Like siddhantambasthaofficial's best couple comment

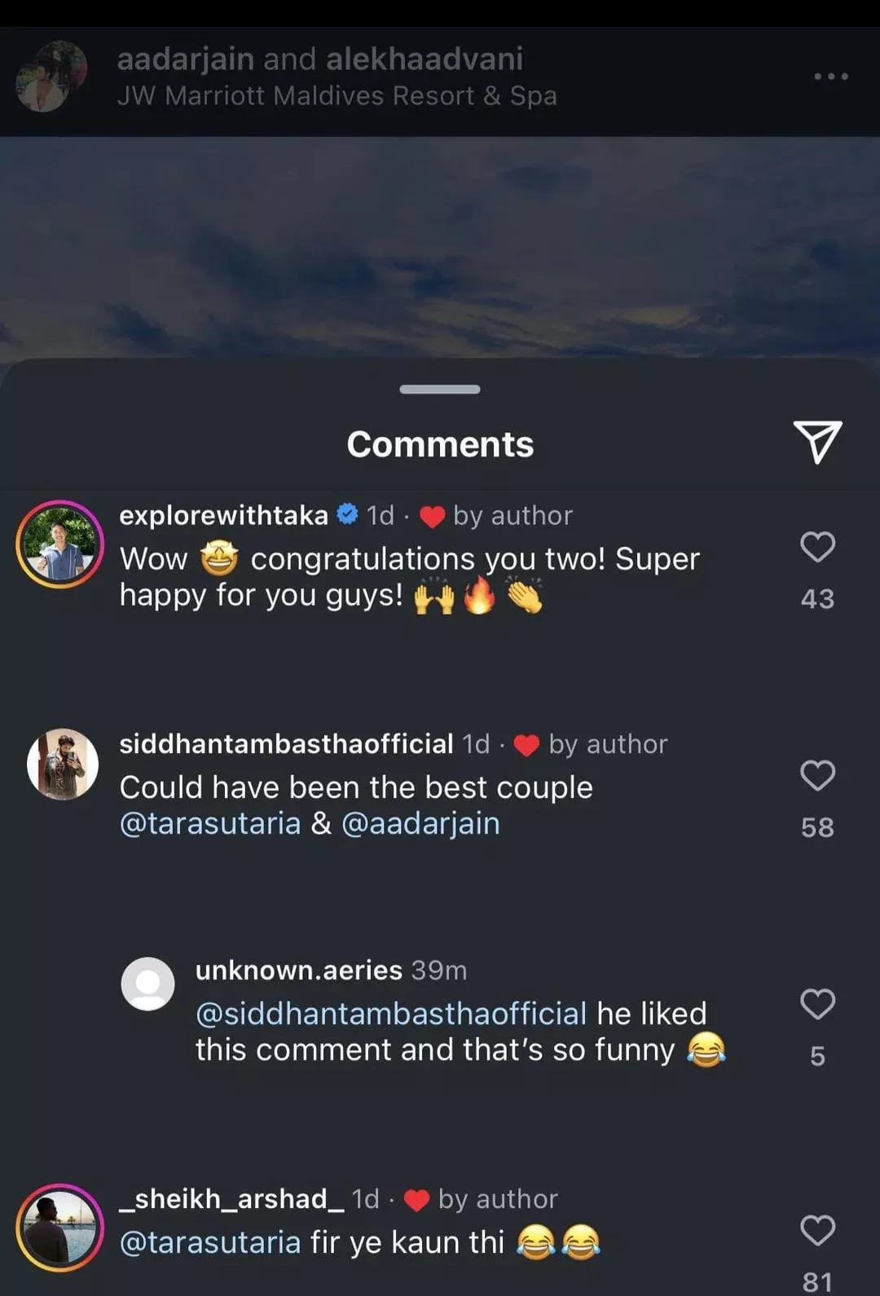pos(817,775)
